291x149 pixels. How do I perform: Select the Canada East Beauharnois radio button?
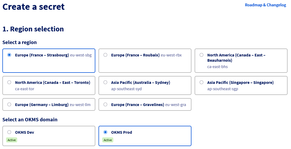point(201,55)
